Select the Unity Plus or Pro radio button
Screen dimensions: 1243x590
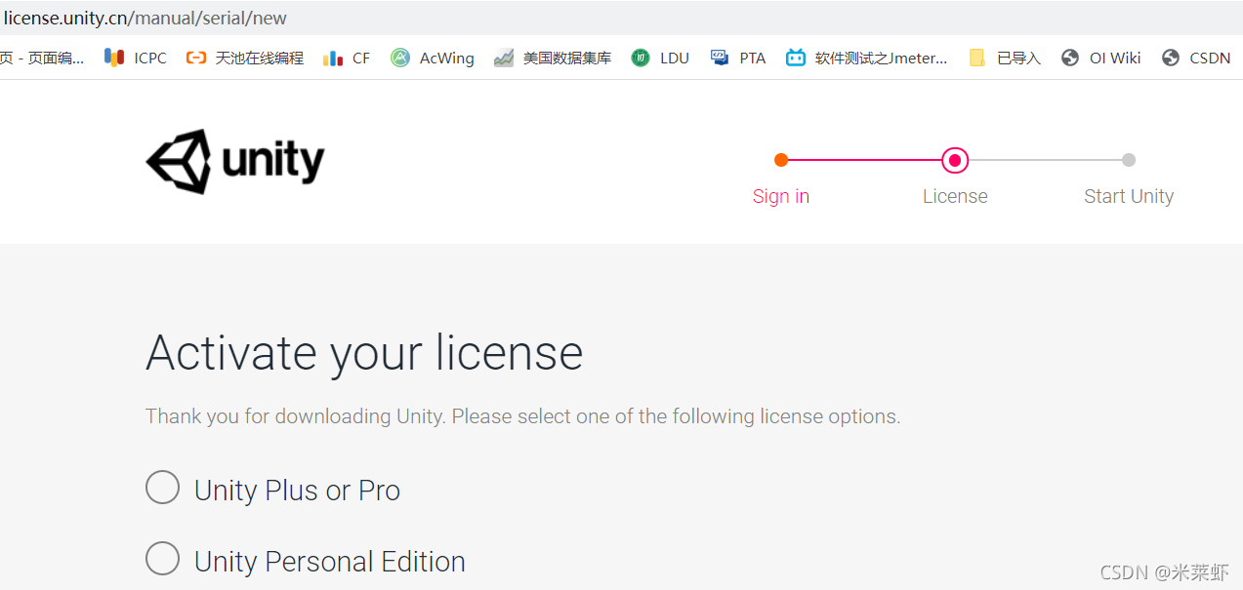162,488
